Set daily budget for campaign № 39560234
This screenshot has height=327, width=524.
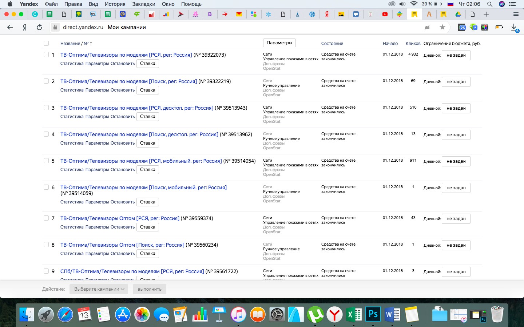[456, 245]
